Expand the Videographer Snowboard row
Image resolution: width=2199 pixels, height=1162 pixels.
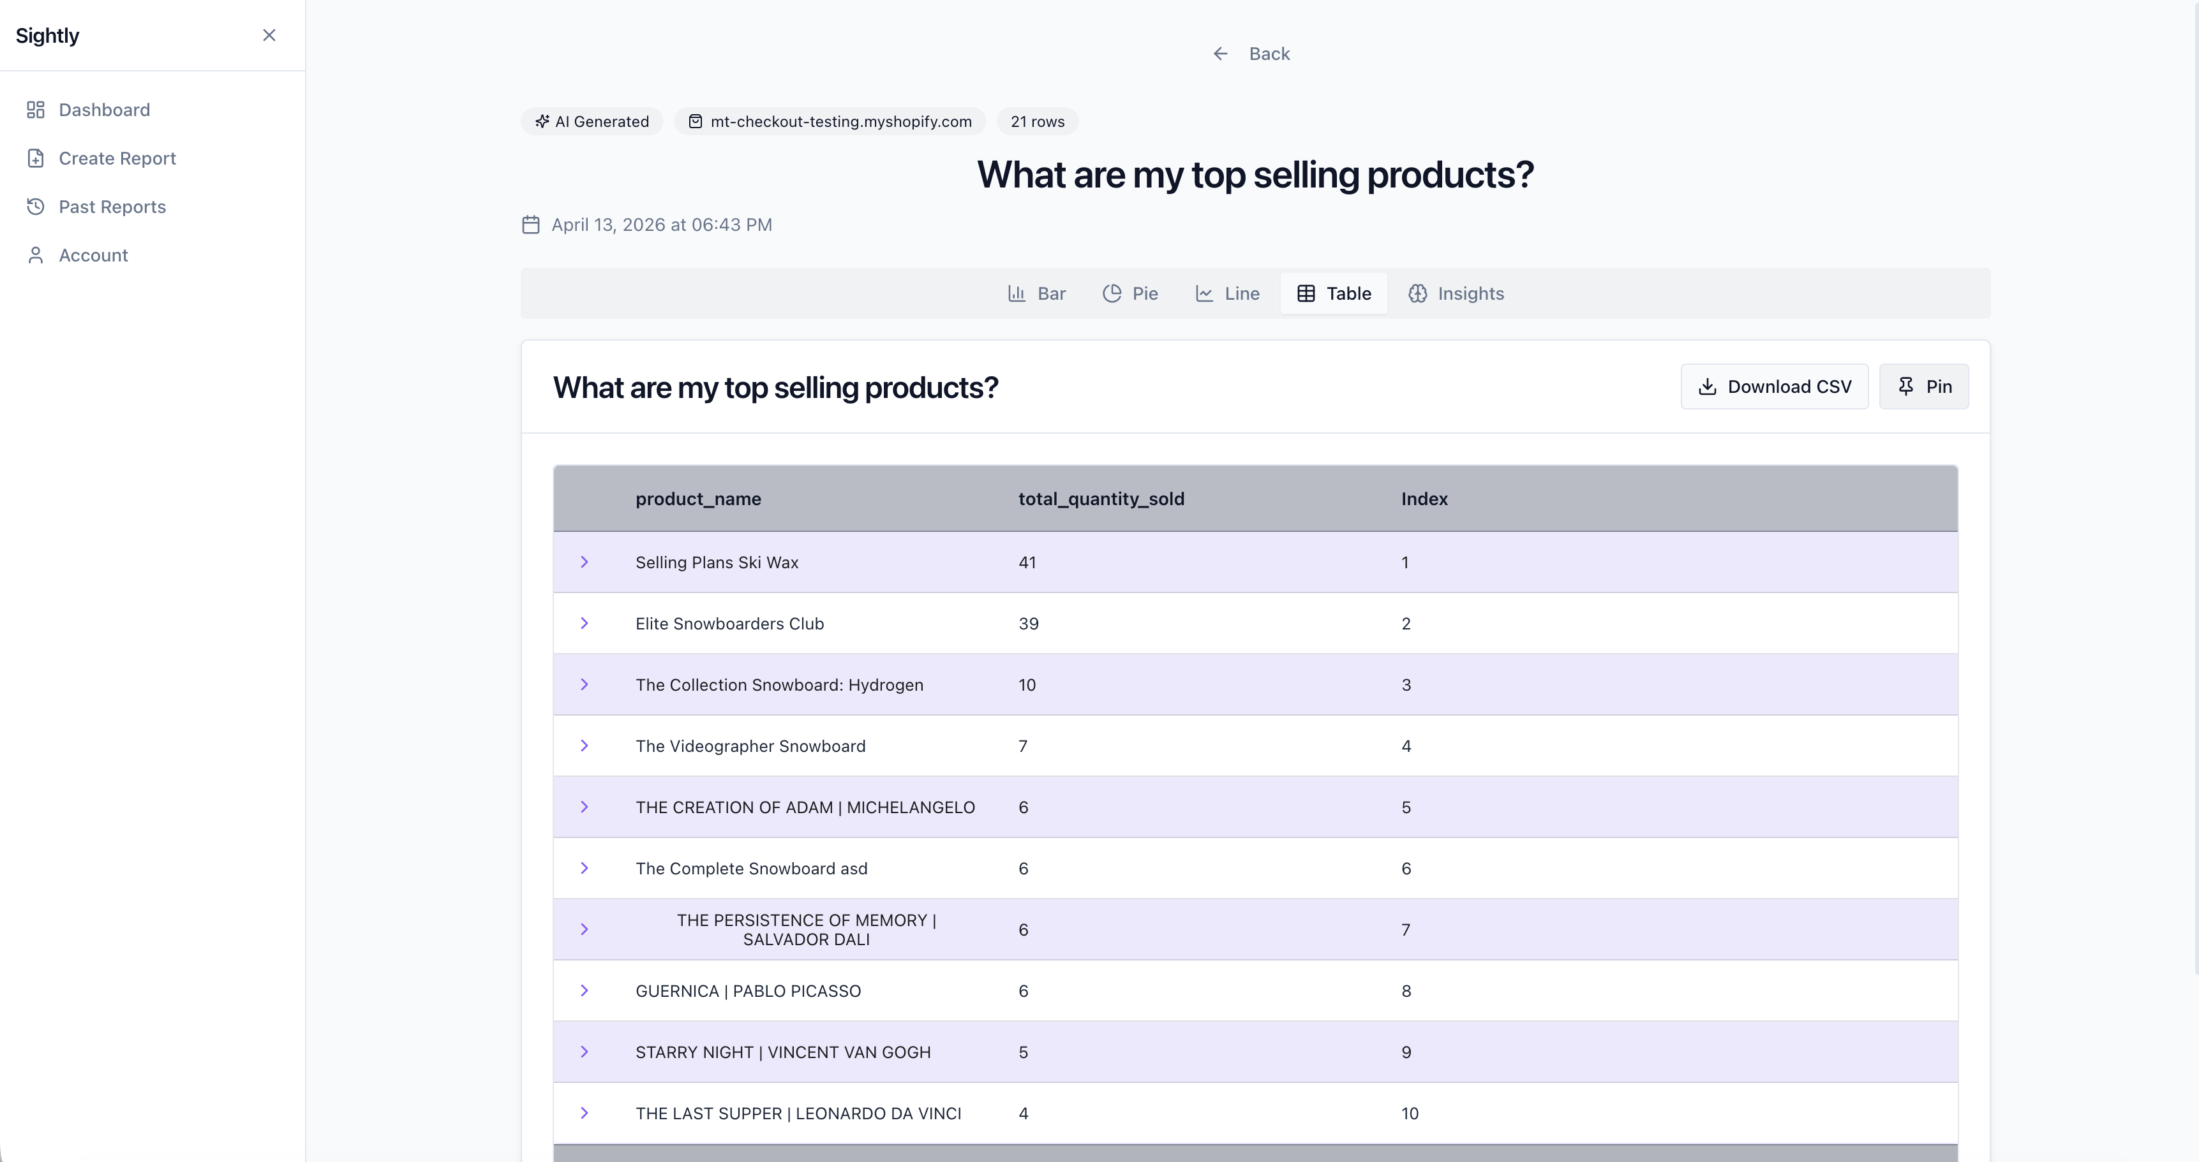point(585,746)
